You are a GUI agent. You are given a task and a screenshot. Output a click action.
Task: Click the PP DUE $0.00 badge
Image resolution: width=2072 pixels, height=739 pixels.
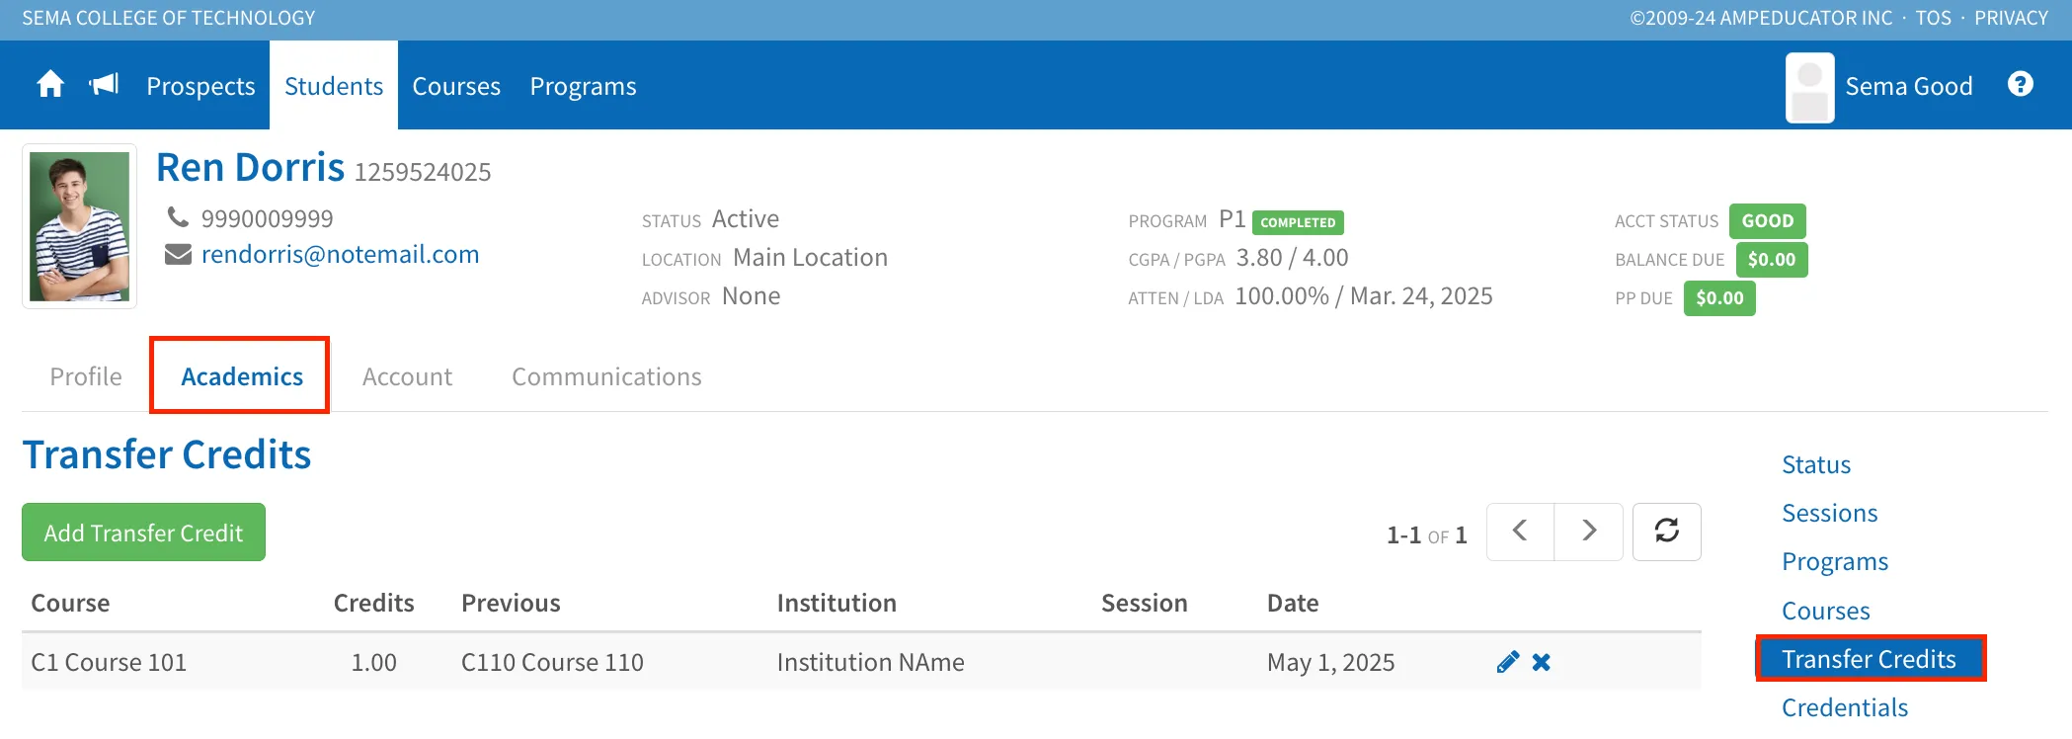coord(1719,298)
